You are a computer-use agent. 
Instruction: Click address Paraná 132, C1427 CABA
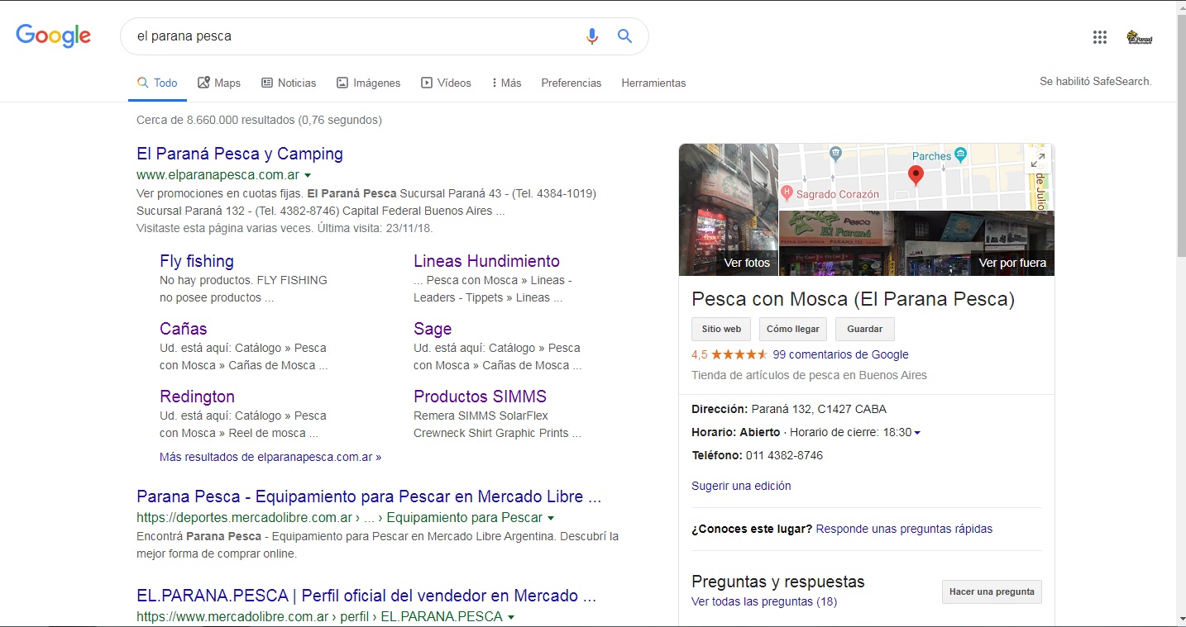pyautogui.click(x=819, y=409)
